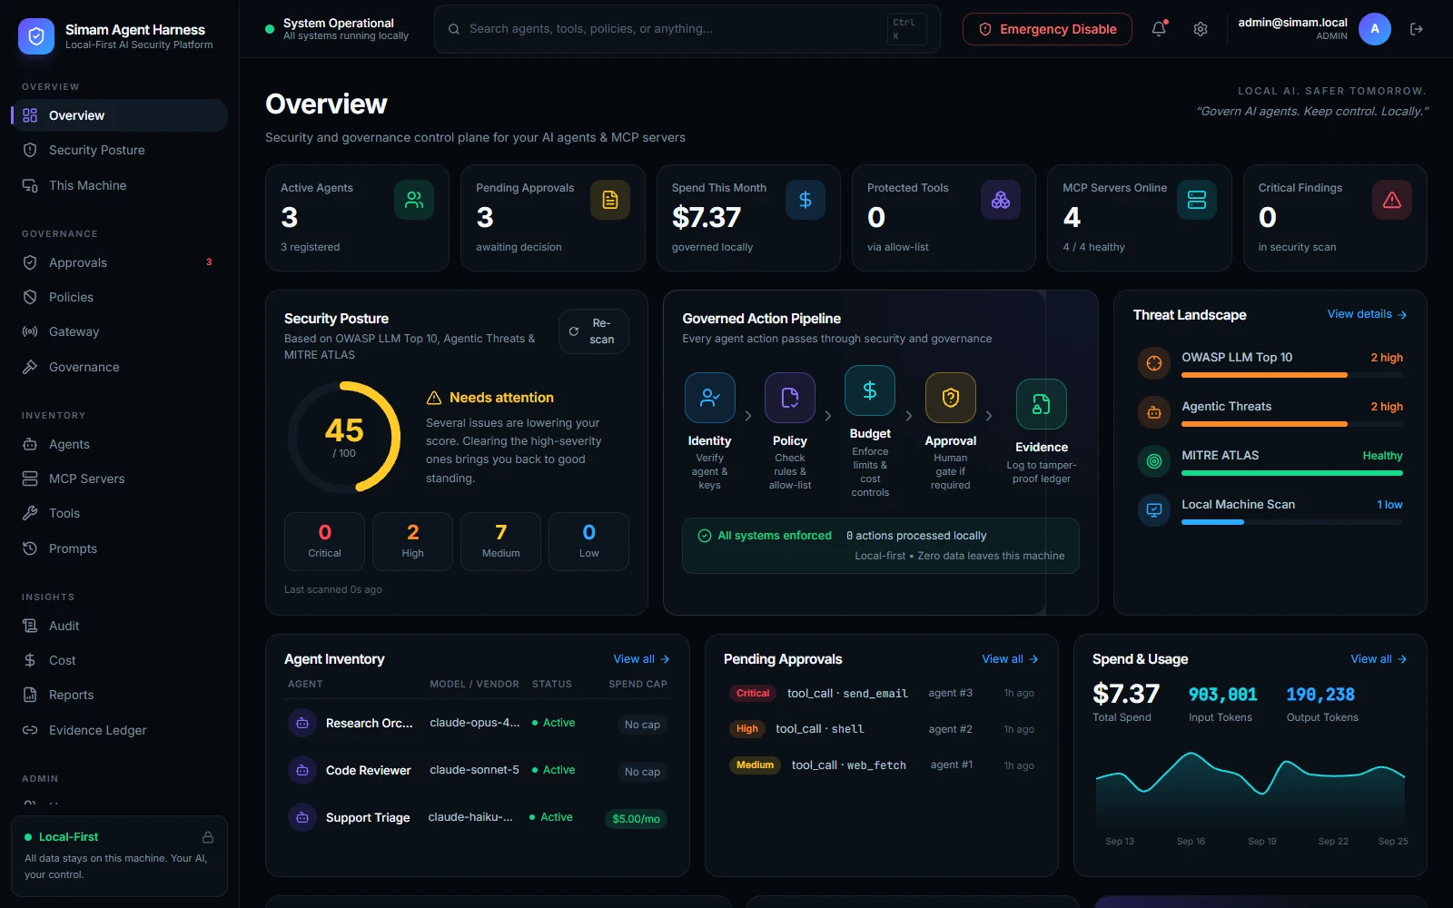Click the Protected Tools cubes icon
Viewport: 1453px width, 908px height.
coord(1001,200)
